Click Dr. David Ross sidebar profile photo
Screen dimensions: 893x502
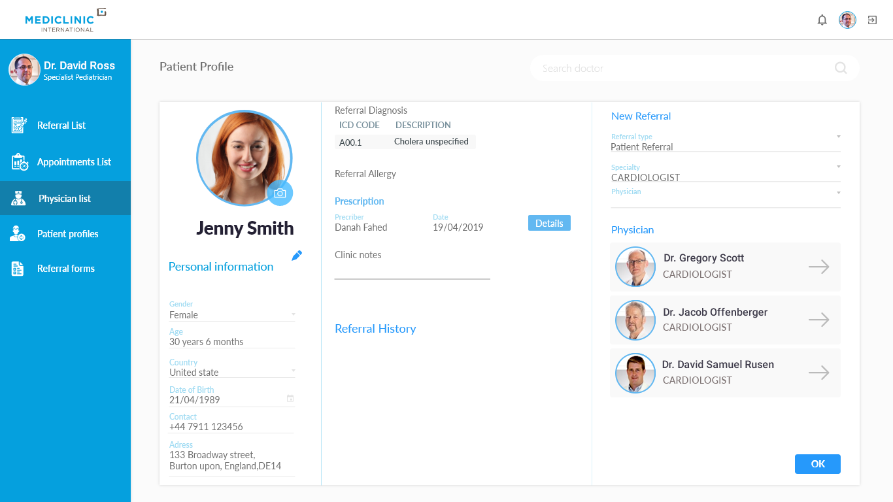24,70
